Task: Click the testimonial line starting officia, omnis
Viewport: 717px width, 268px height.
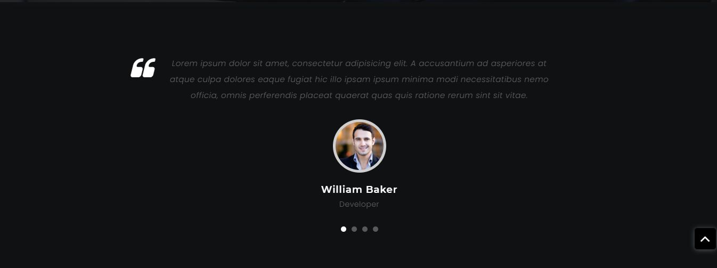Action: 359,95
